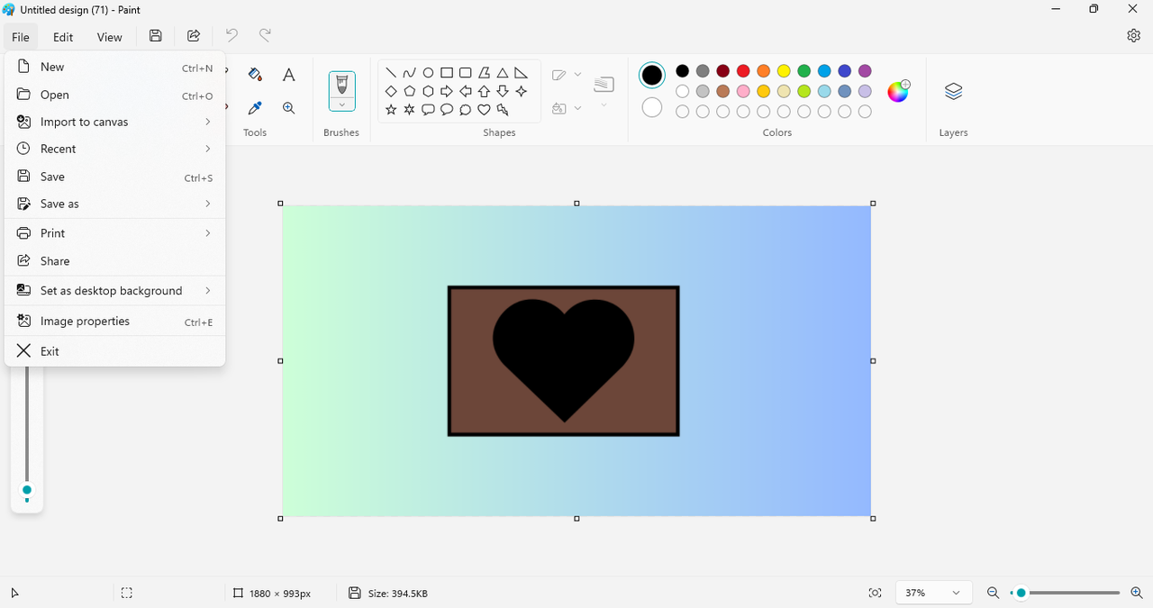Viewport: 1153px width, 608px height.
Task: Click the Save icon in title toolbar
Action: tap(156, 36)
